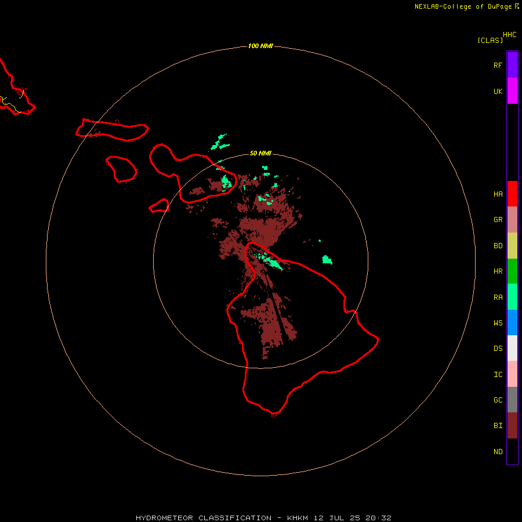Click the [CLAS] units label

click(490, 41)
